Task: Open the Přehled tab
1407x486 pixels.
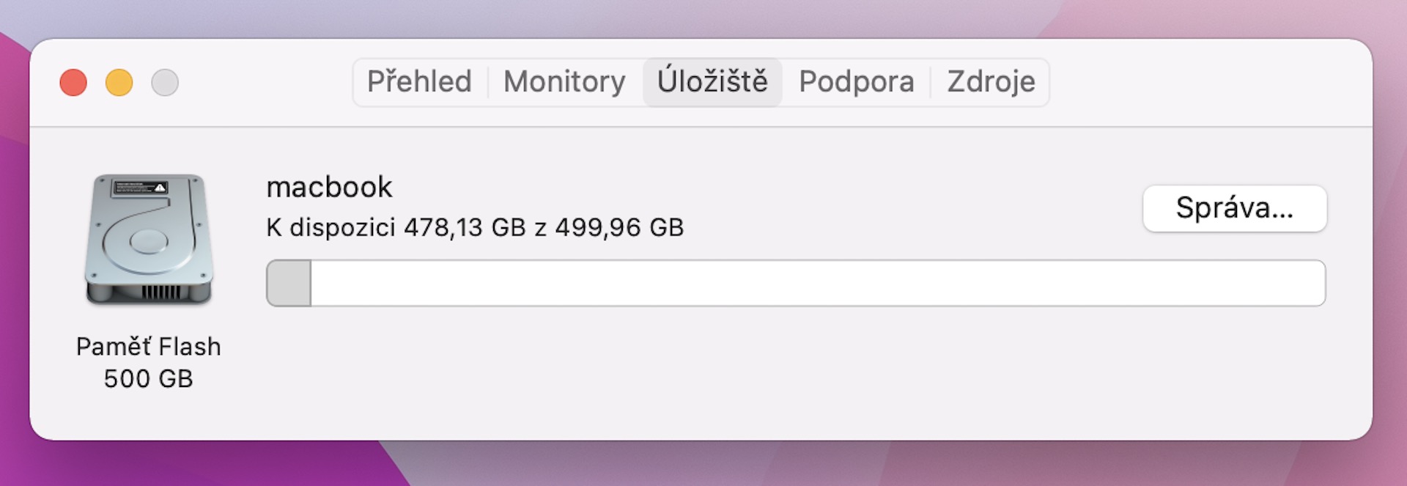Action: click(419, 82)
